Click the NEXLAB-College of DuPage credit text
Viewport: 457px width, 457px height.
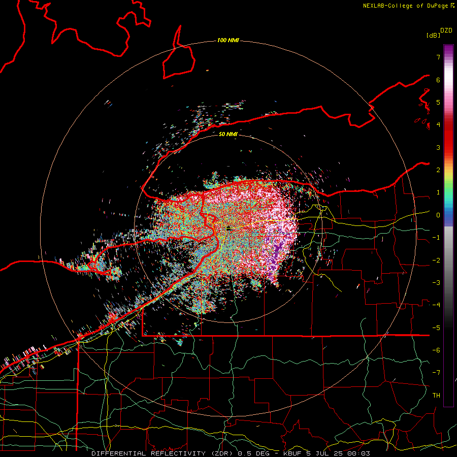point(405,6)
